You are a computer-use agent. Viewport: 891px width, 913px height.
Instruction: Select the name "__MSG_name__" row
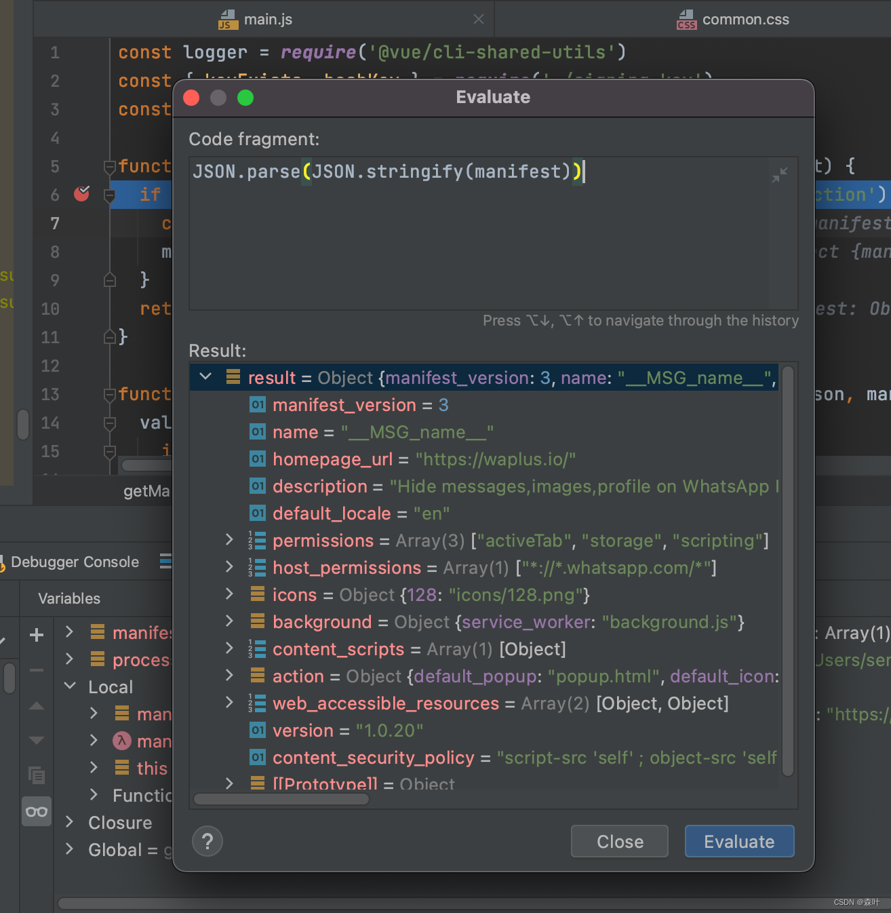tap(484, 432)
